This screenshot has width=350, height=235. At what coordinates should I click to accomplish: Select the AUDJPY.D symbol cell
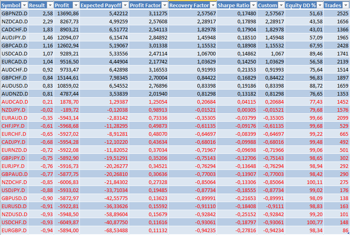click(14, 38)
